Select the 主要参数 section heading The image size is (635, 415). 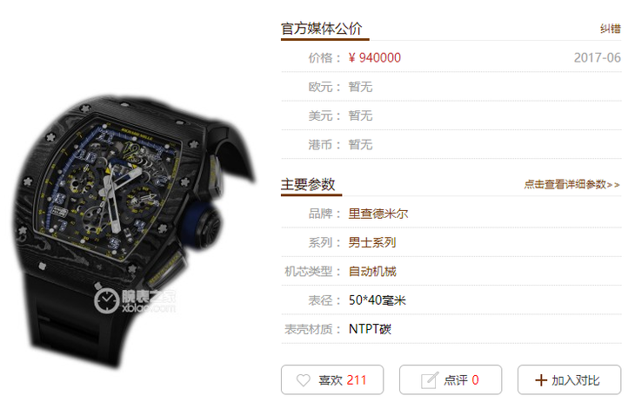point(308,184)
